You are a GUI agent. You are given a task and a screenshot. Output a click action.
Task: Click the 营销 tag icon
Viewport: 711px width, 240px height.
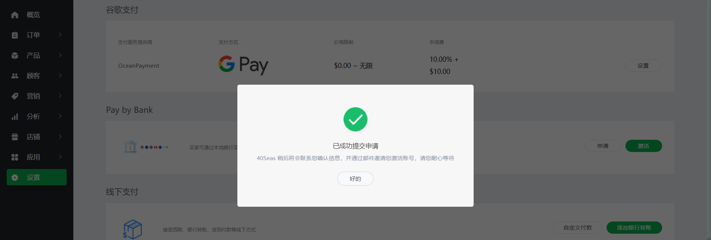[15, 96]
